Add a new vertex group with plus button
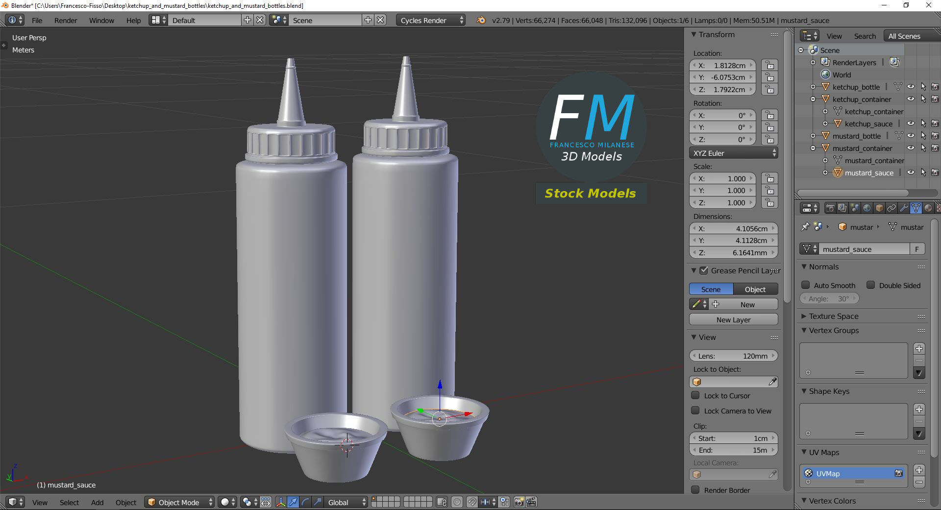Viewport: 941px width, 510px height. coord(919,348)
